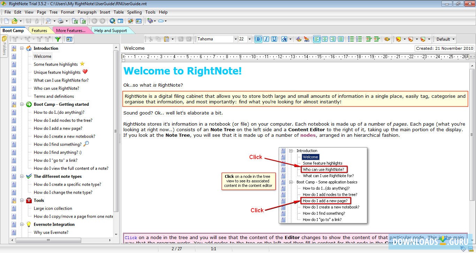Open the dropdown arrow next to the paste icon
The height and width of the screenshot is (253, 476).
[x=172, y=39]
